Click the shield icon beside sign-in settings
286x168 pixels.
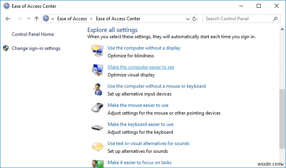point(6,48)
